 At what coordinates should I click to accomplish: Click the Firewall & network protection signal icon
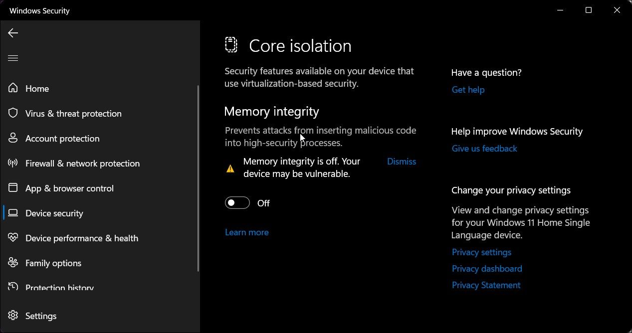pos(13,163)
